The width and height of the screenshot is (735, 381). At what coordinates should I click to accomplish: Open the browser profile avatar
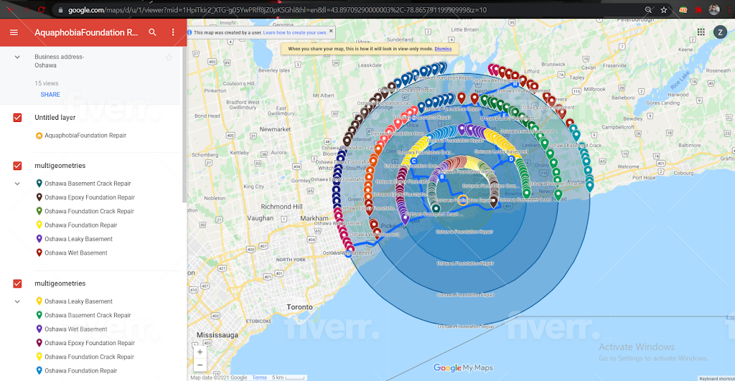pos(714,9)
